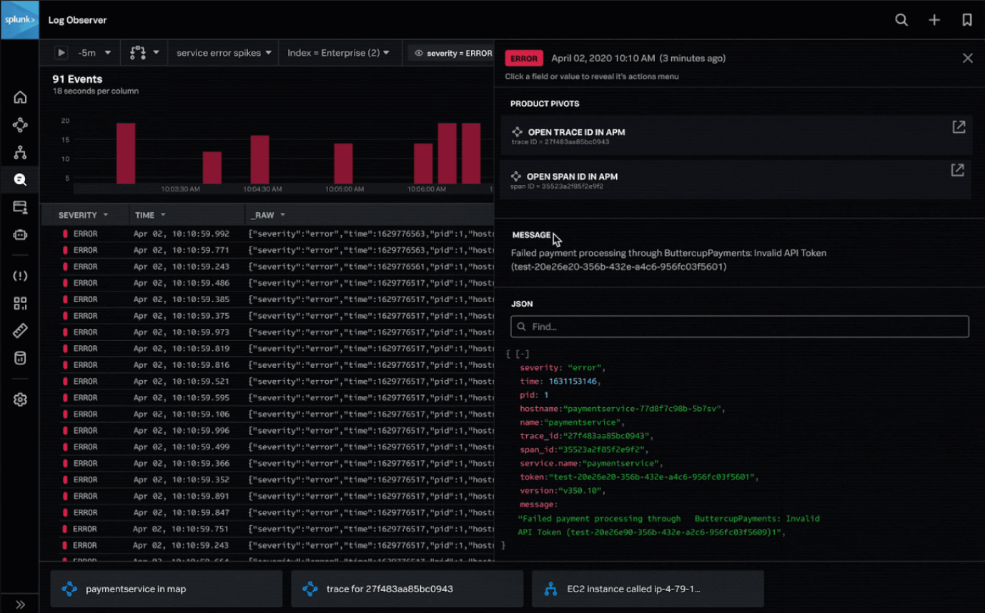Screen dimensions: 985x613
Task: Toggle the severity = ERROR filter eye
Action: coord(419,53)
